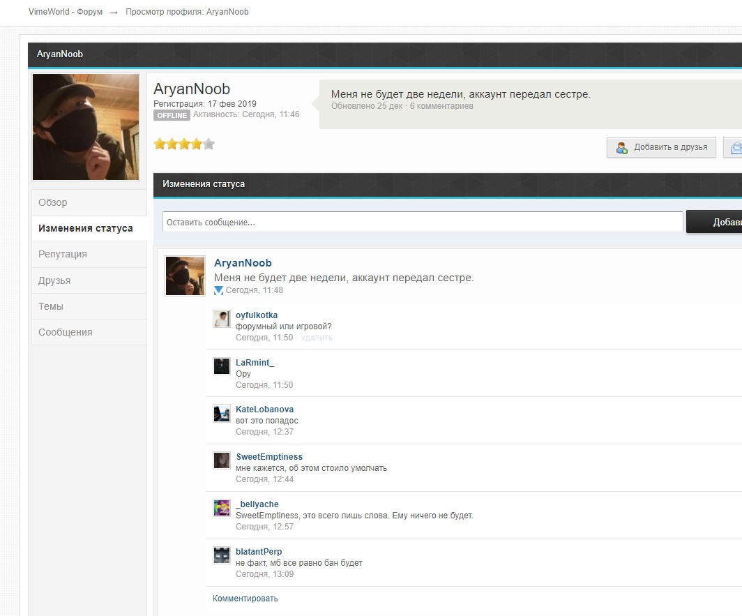The height and width of the screenshot is (616, 742).
Task: Click the Добавить в друзья button
Action: 661,147
